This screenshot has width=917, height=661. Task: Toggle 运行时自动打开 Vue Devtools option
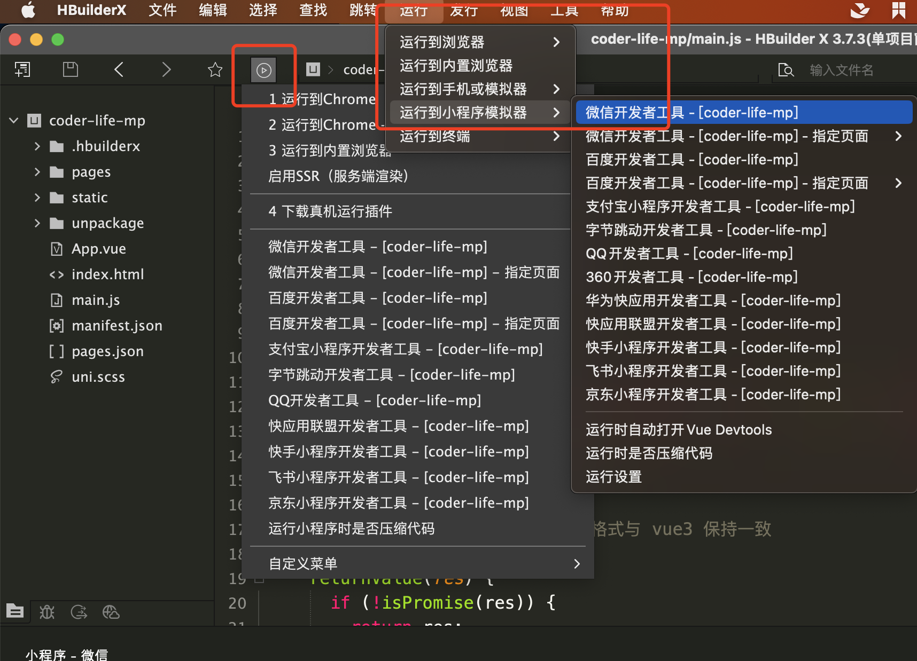[x=744, y=430]
